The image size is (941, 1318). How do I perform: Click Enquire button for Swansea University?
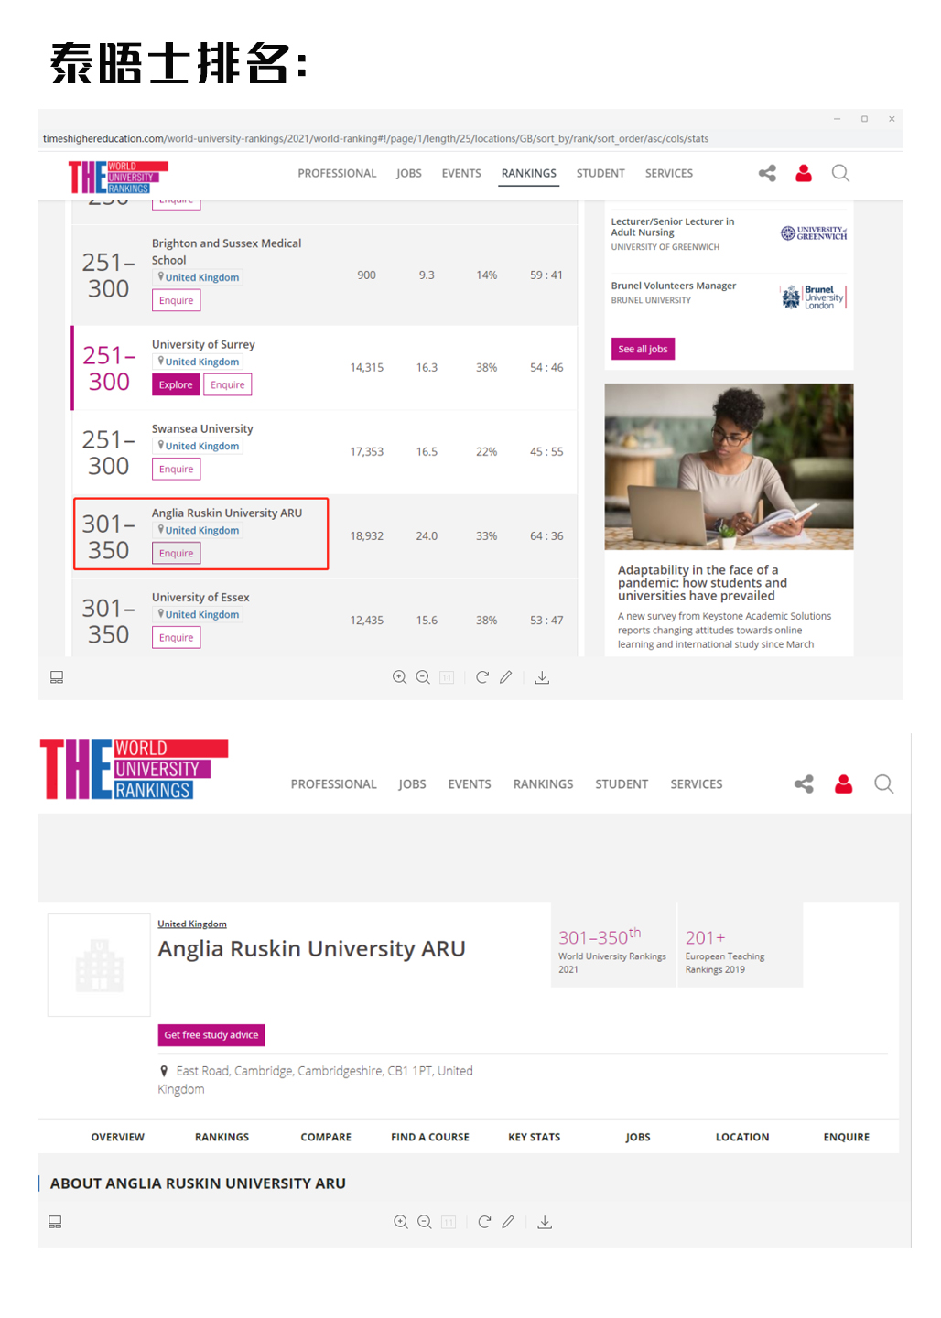coord(177,469)
